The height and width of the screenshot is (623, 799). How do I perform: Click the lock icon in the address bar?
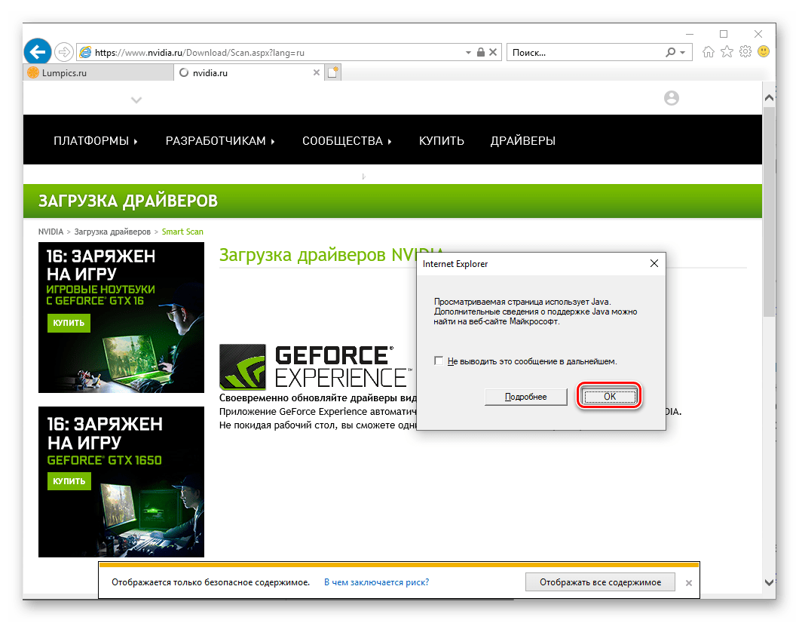480,52
